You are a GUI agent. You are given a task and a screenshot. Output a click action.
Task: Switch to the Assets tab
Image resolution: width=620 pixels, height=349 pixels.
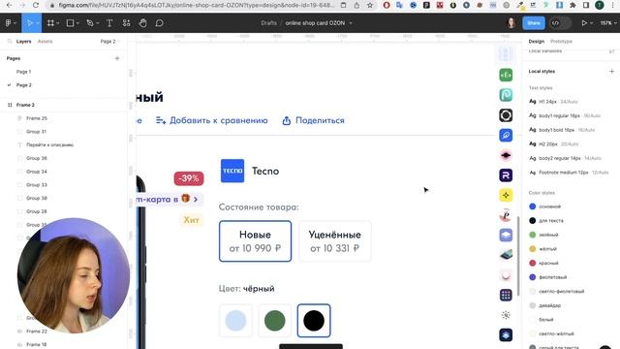pos(46,41)
